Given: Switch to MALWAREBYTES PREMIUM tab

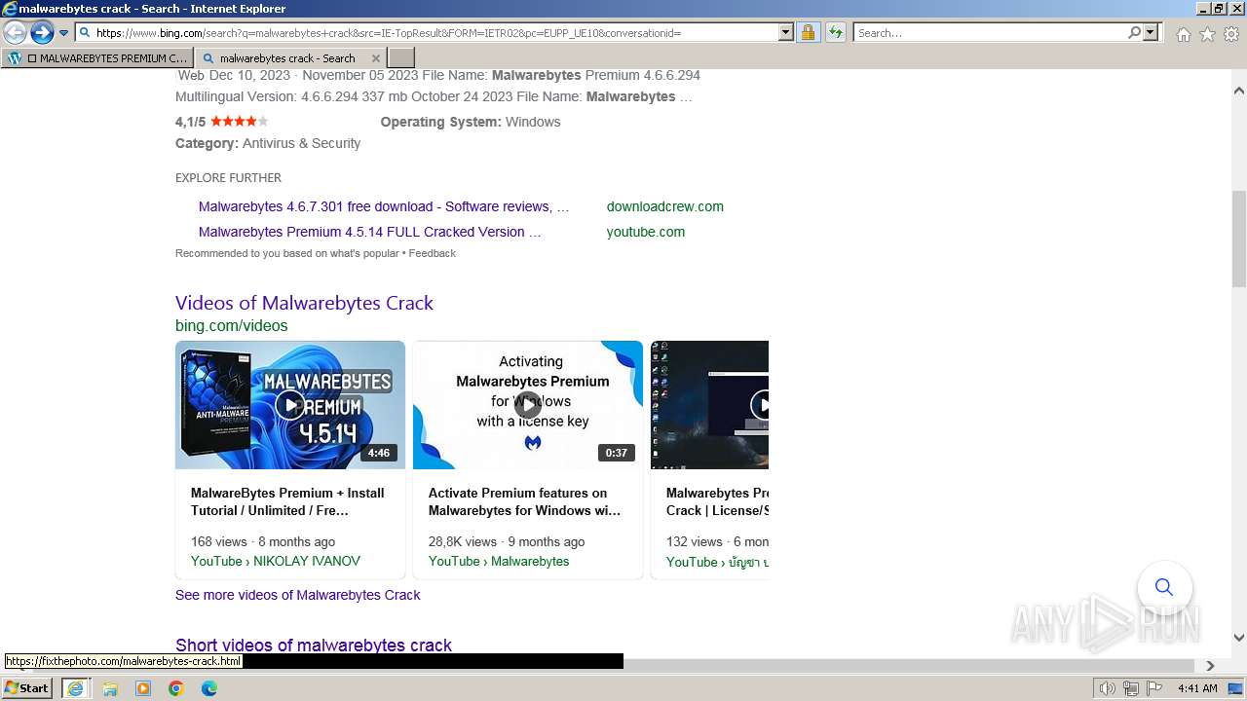Looking at the screenshot, I should (x=97, y=58).
